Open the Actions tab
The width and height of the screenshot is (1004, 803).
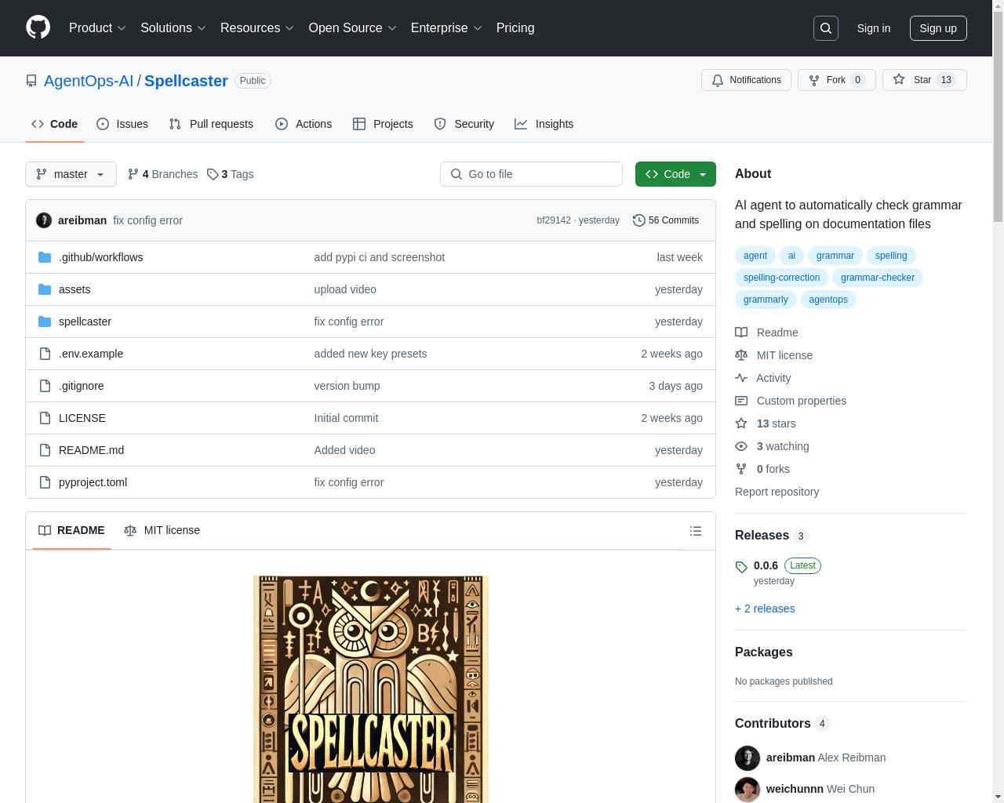(x=304, y=124)
